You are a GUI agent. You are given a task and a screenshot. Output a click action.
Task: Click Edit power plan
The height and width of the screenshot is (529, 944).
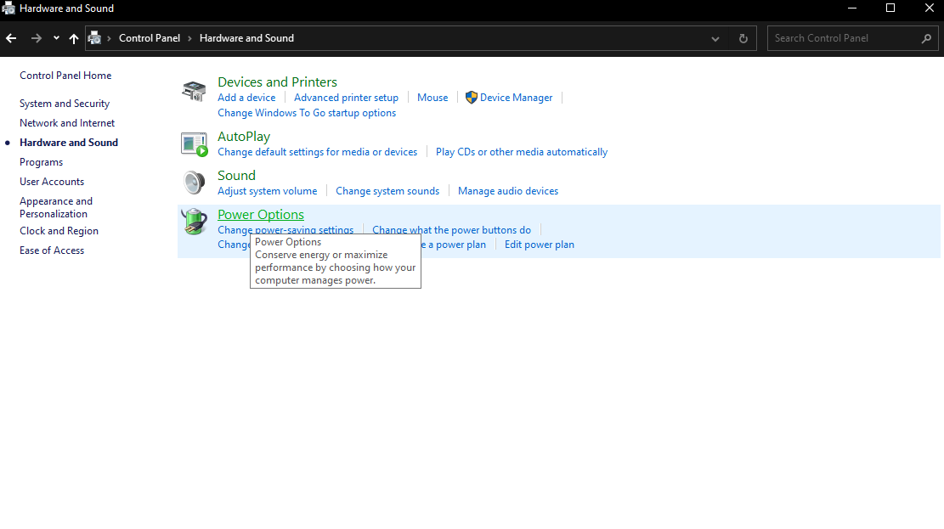540,245
